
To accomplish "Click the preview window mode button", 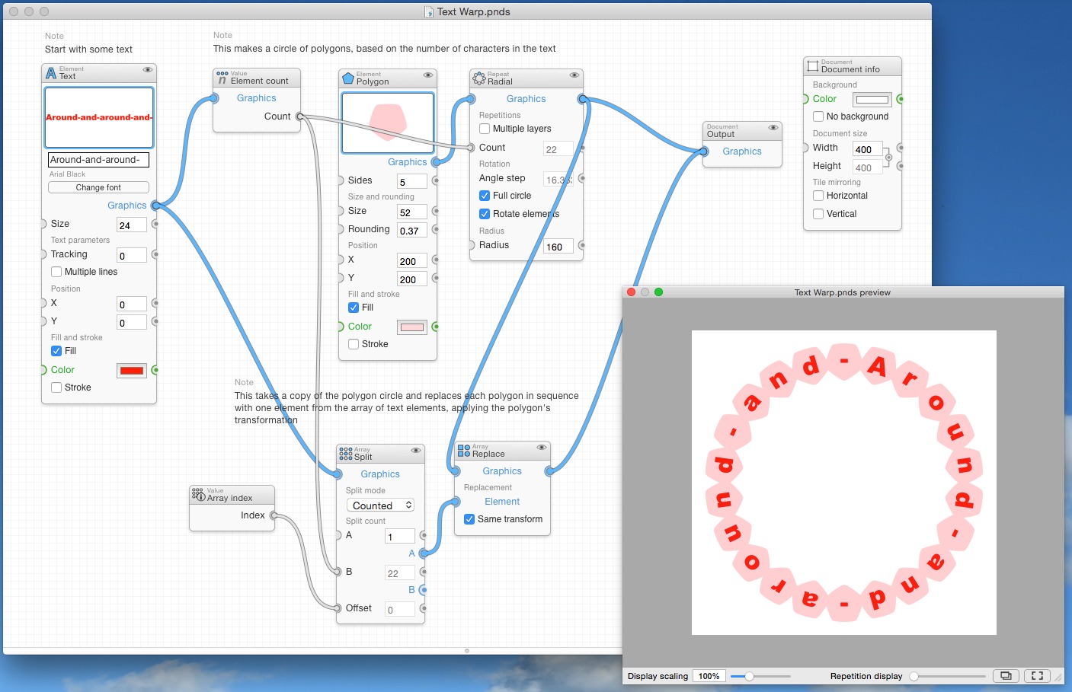I will (1006, 675).
